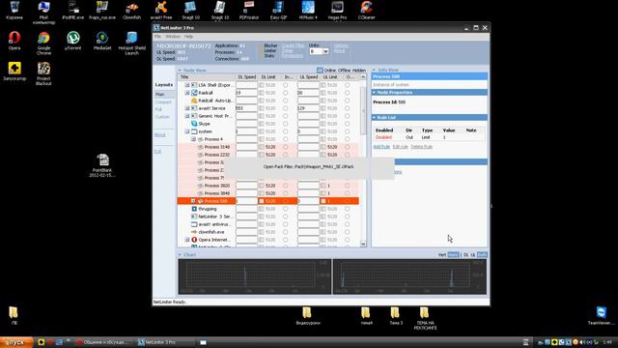Click the Raidcall application icon in node list
Viewport: 618px width, 348px height.
(x=194, y=93)
